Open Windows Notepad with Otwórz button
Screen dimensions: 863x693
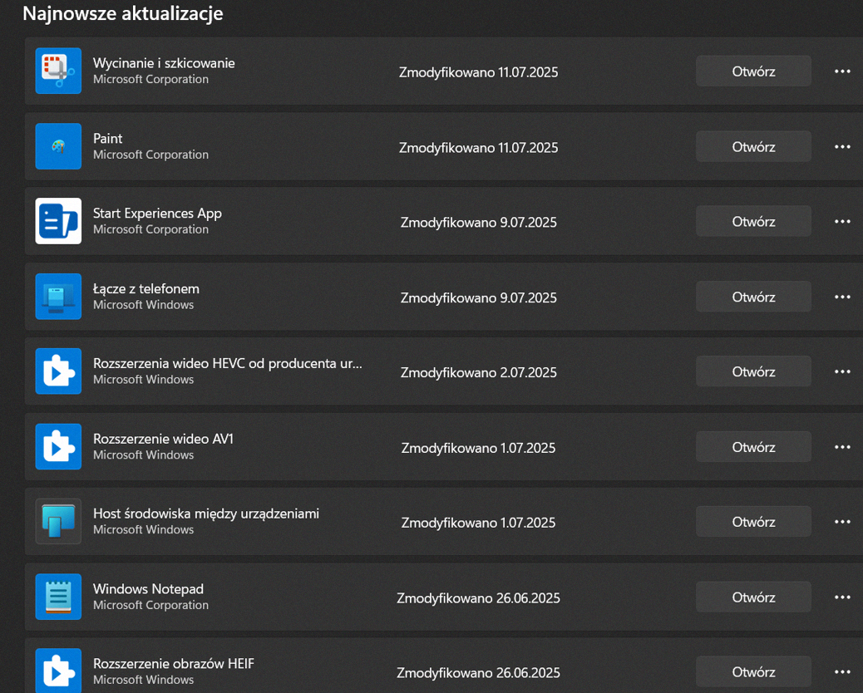(x=753, y=597)
